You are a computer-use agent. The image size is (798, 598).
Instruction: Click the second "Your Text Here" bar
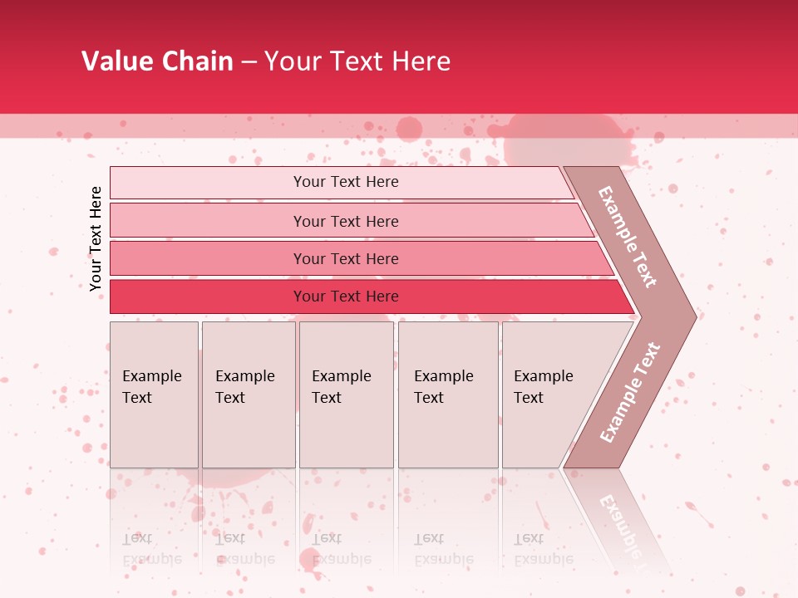point(345,221)
